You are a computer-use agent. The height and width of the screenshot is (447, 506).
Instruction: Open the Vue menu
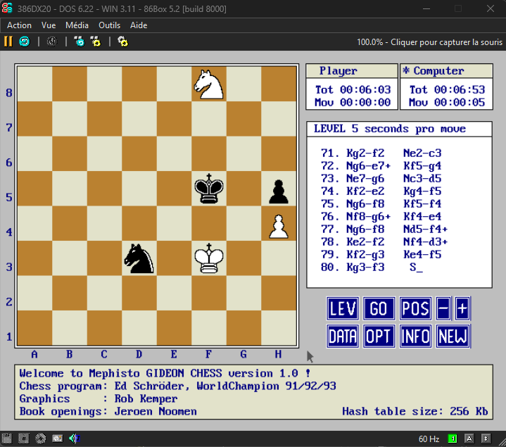[x=49, y=25]
